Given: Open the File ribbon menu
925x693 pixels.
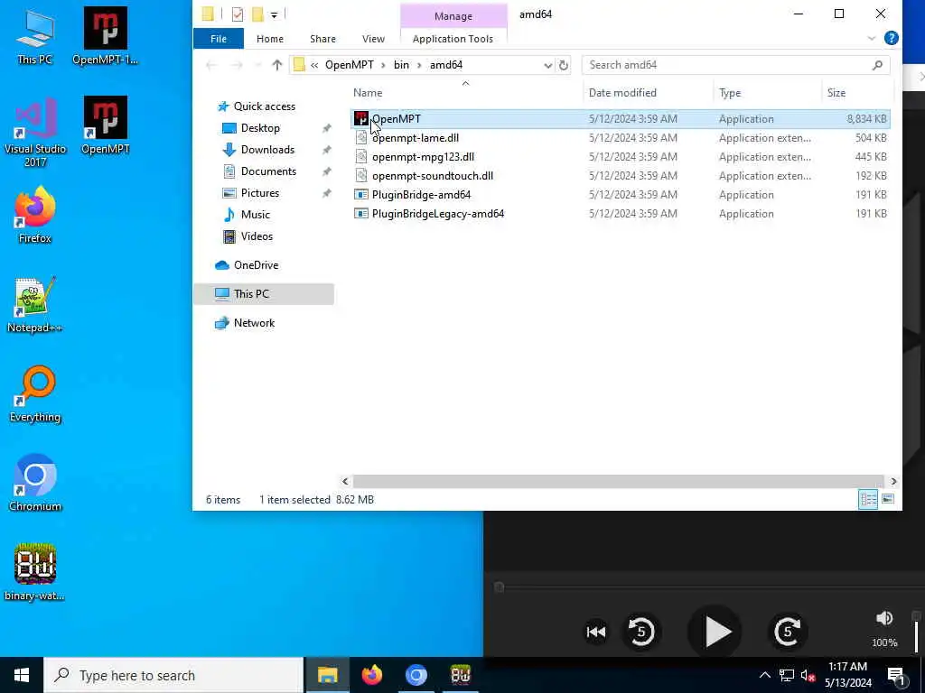Looking at the screenshot, I should (219, 39).
